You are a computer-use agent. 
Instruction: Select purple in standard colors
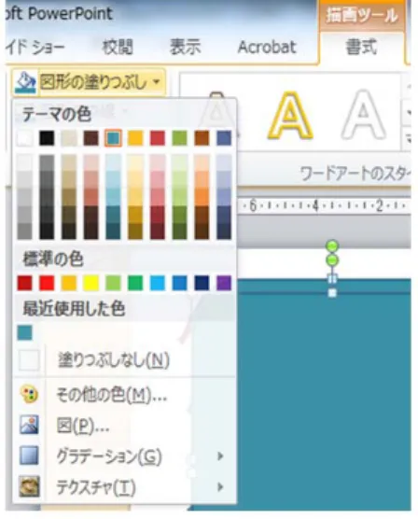[224, 284]
